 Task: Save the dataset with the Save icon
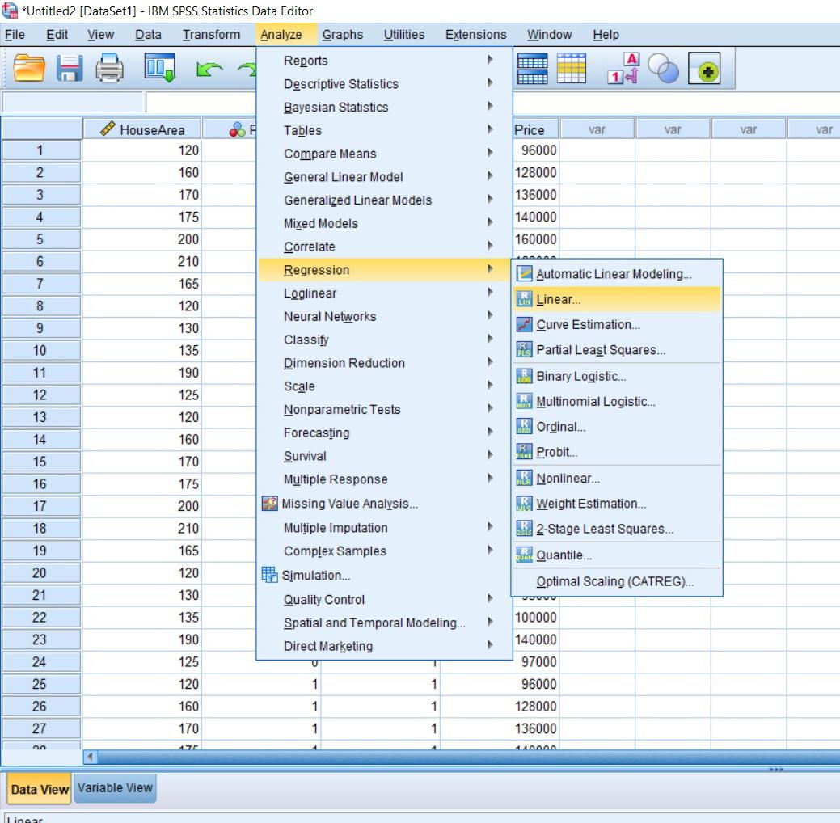click(69, 68)
